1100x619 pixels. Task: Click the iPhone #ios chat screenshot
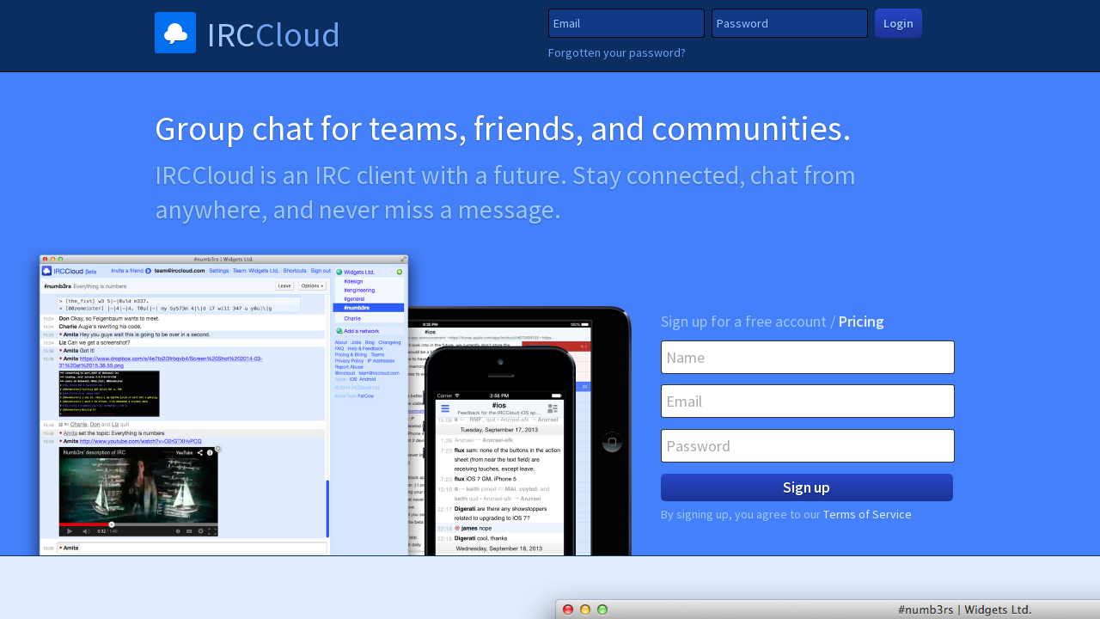tap(499, 451)
